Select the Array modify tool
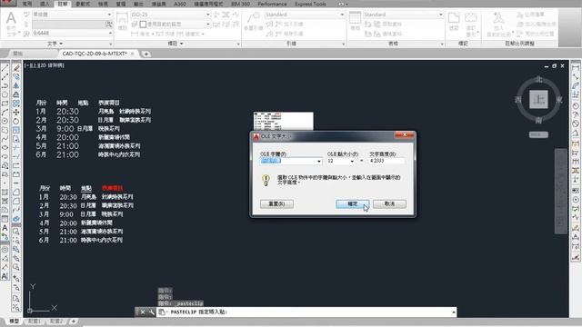 point(16,104)
